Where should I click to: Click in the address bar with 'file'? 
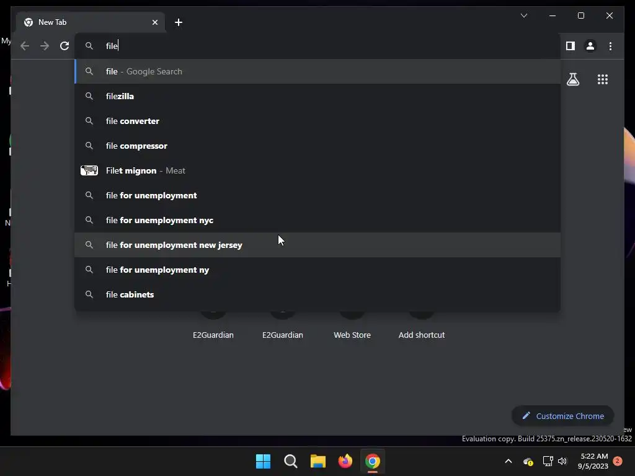318,46
